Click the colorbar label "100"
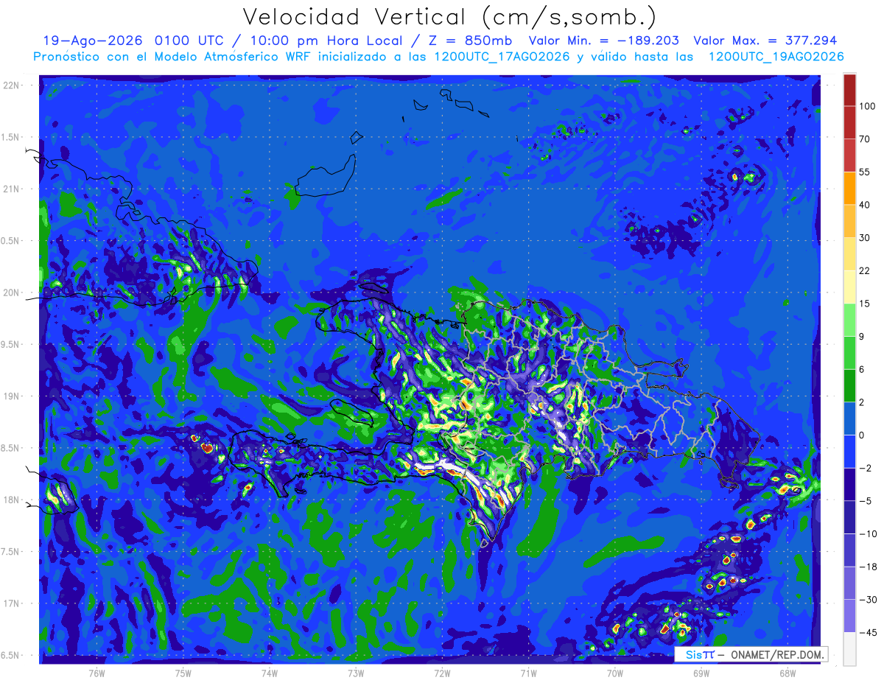Screen dimensions: 884x683 click(x=867, y=106)
